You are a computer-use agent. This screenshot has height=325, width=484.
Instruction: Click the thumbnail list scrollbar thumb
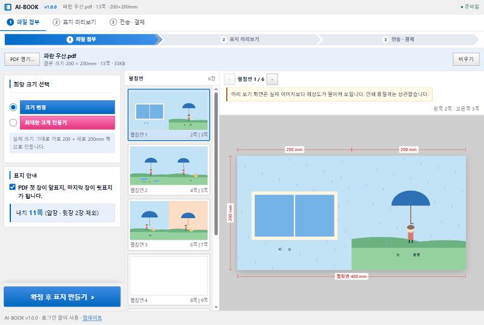(216, 164)
